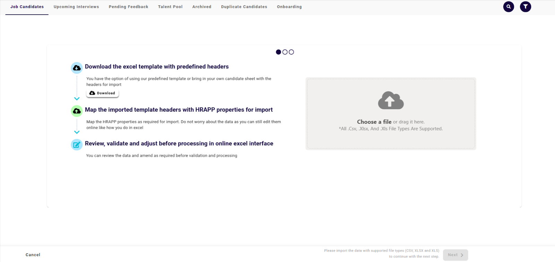Click the chevron arrow above the Review step

77,132
